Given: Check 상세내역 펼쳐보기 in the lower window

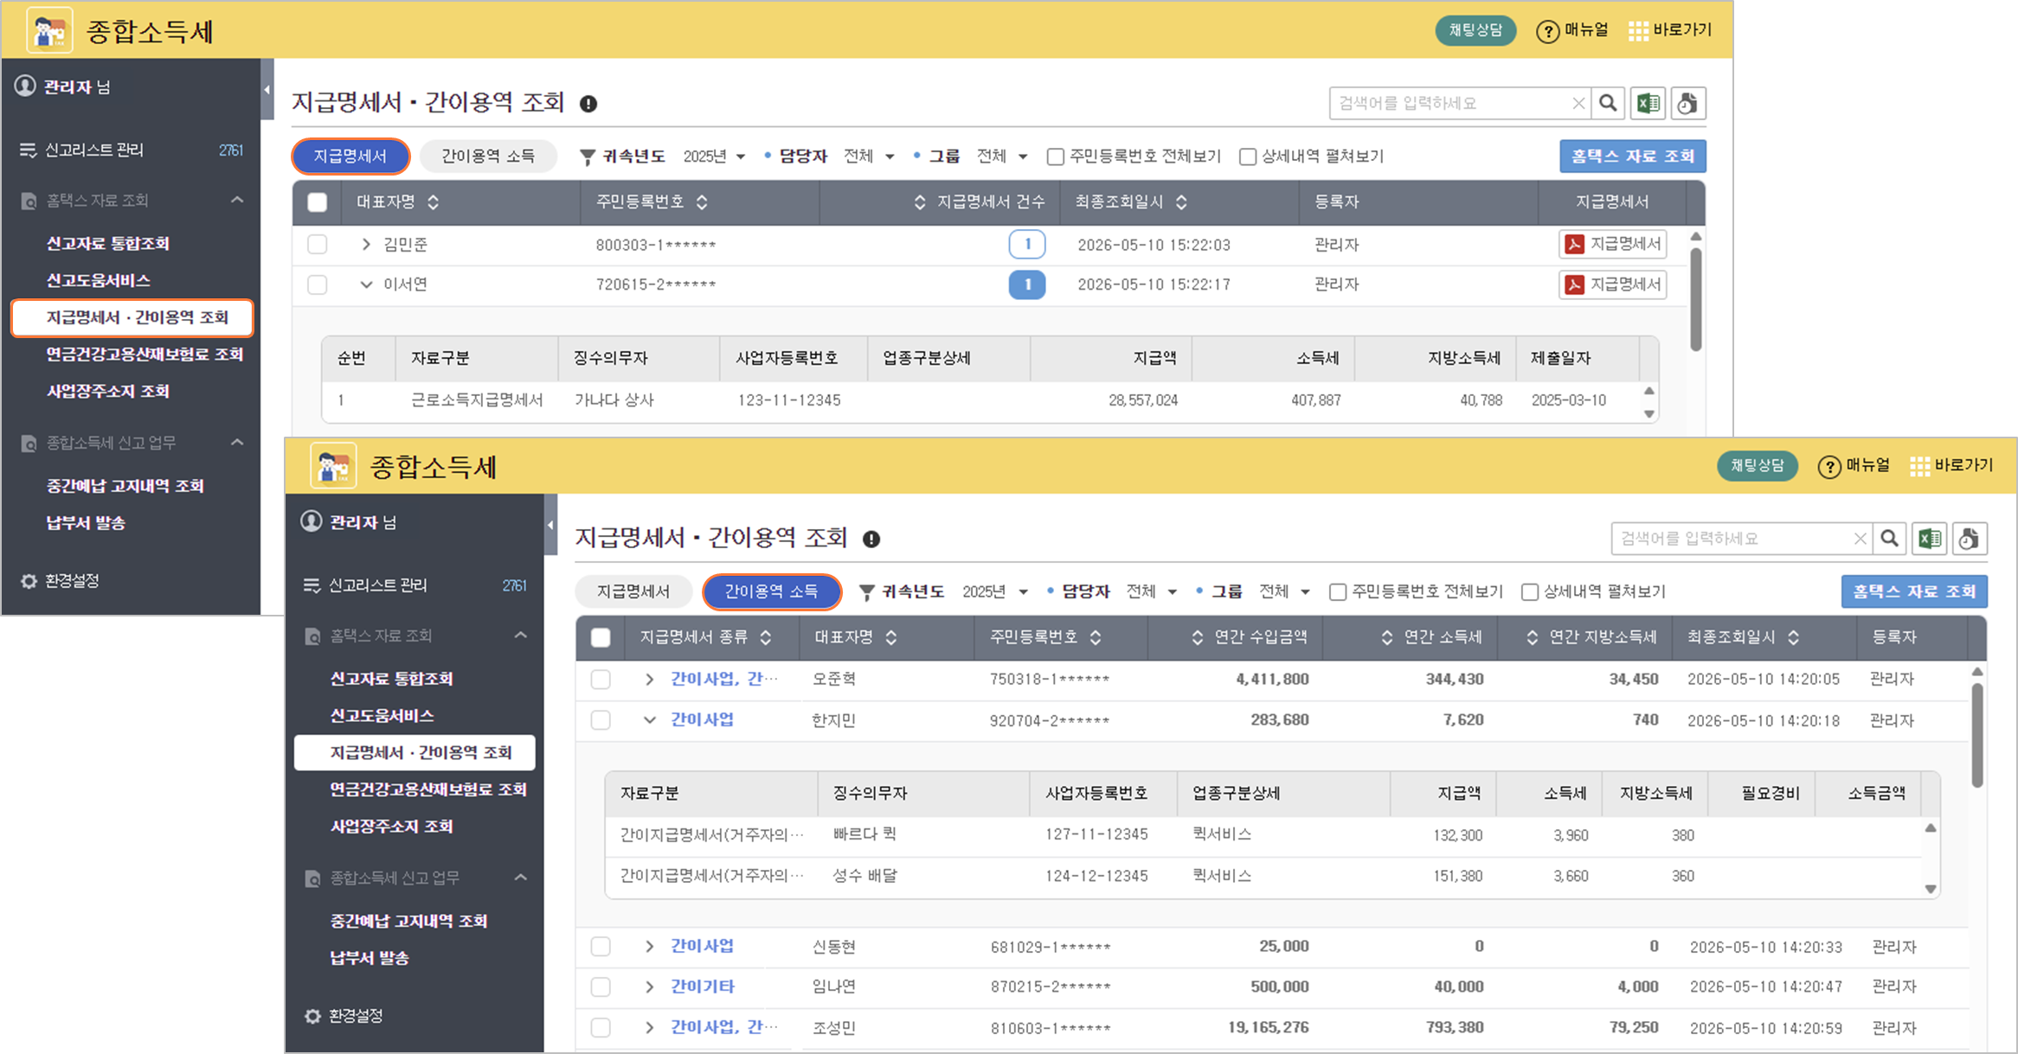Looking at the screenshot, I should click(x=1530, y=592).
